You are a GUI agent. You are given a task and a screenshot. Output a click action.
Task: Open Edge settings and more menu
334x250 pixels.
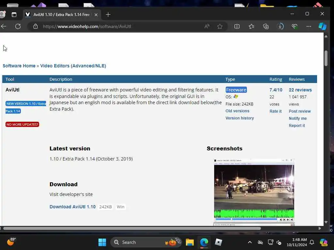pos(309,26)
